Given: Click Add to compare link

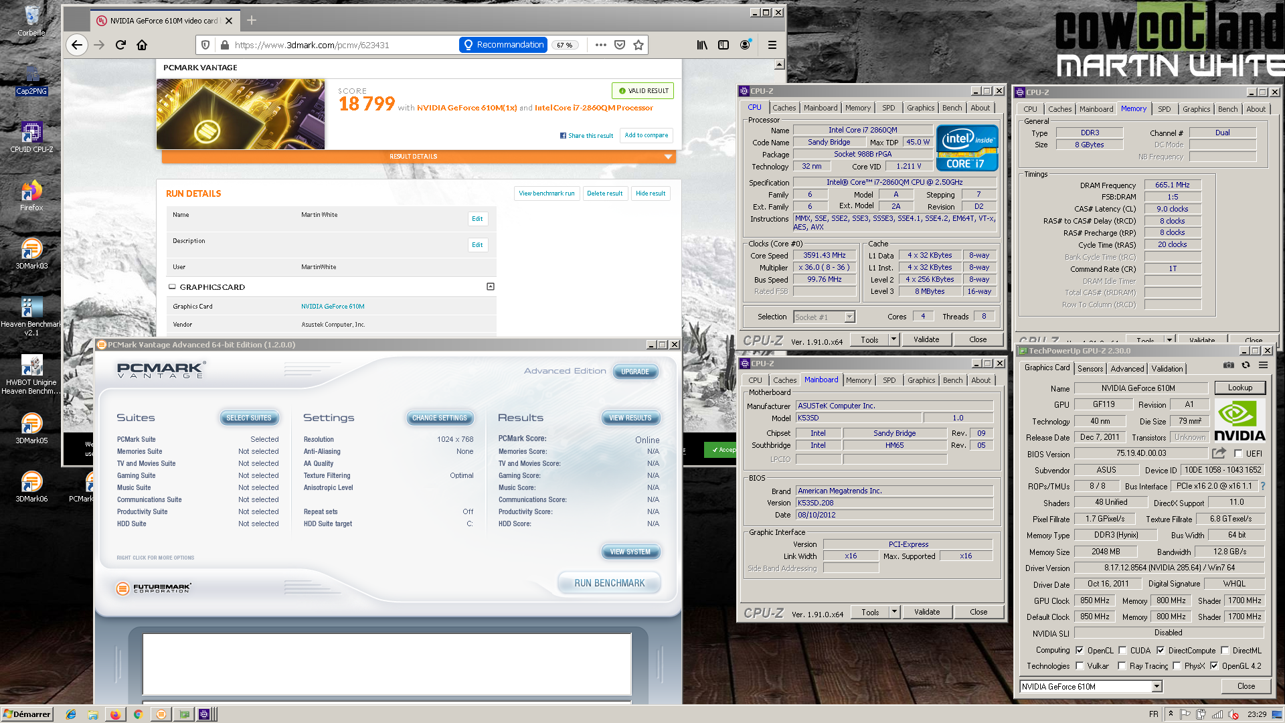Looking at the screenshot, I should 646,135.
